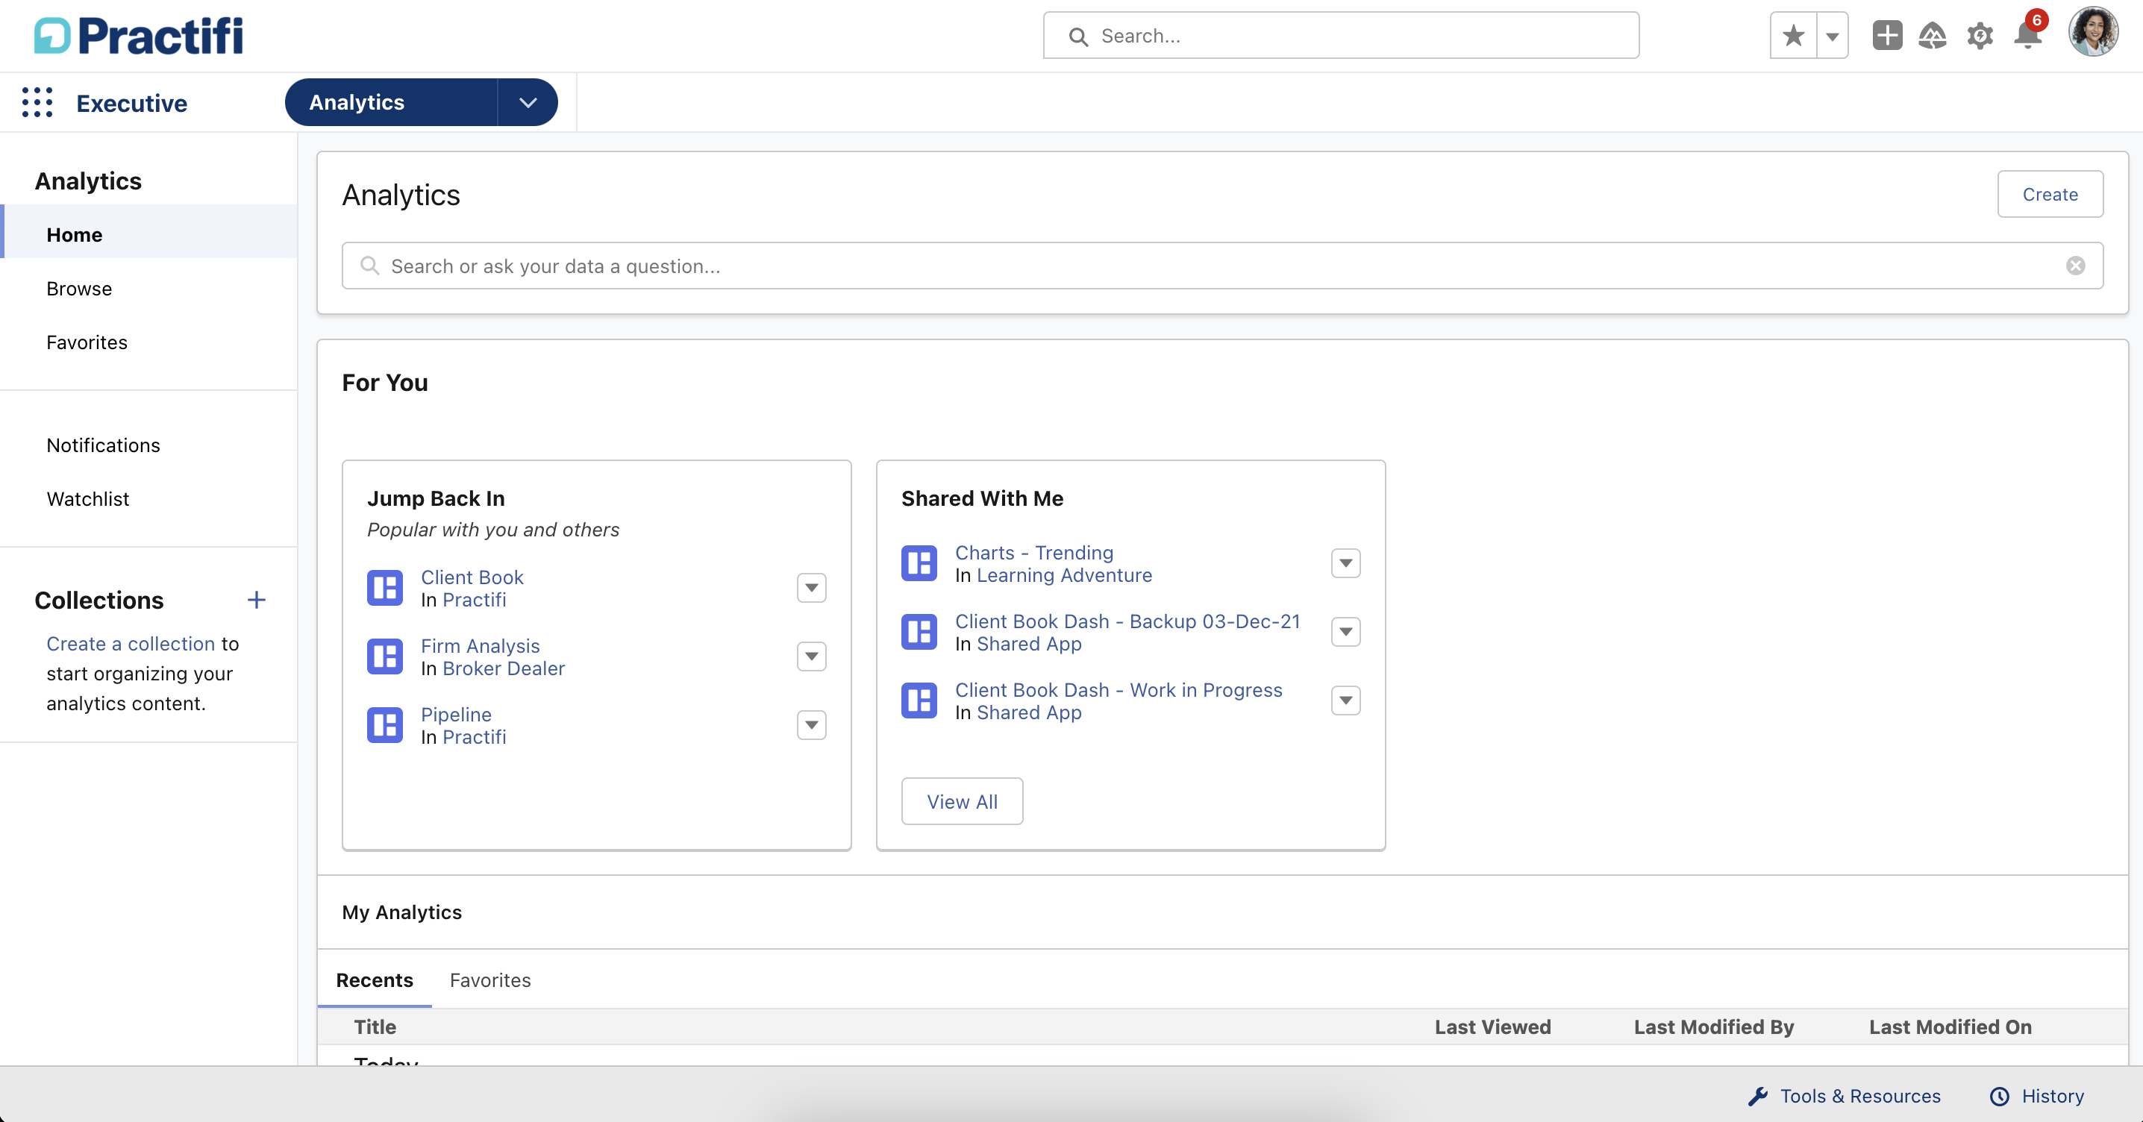Image resolution: width=2143 pixels, height=1122 pixels.
Task: Open Browse in the sidebar
Action: (x=79, y=289)
